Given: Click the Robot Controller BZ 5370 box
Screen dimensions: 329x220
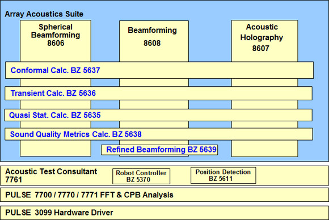Looking at the screenshot, I should pos(141,176).
